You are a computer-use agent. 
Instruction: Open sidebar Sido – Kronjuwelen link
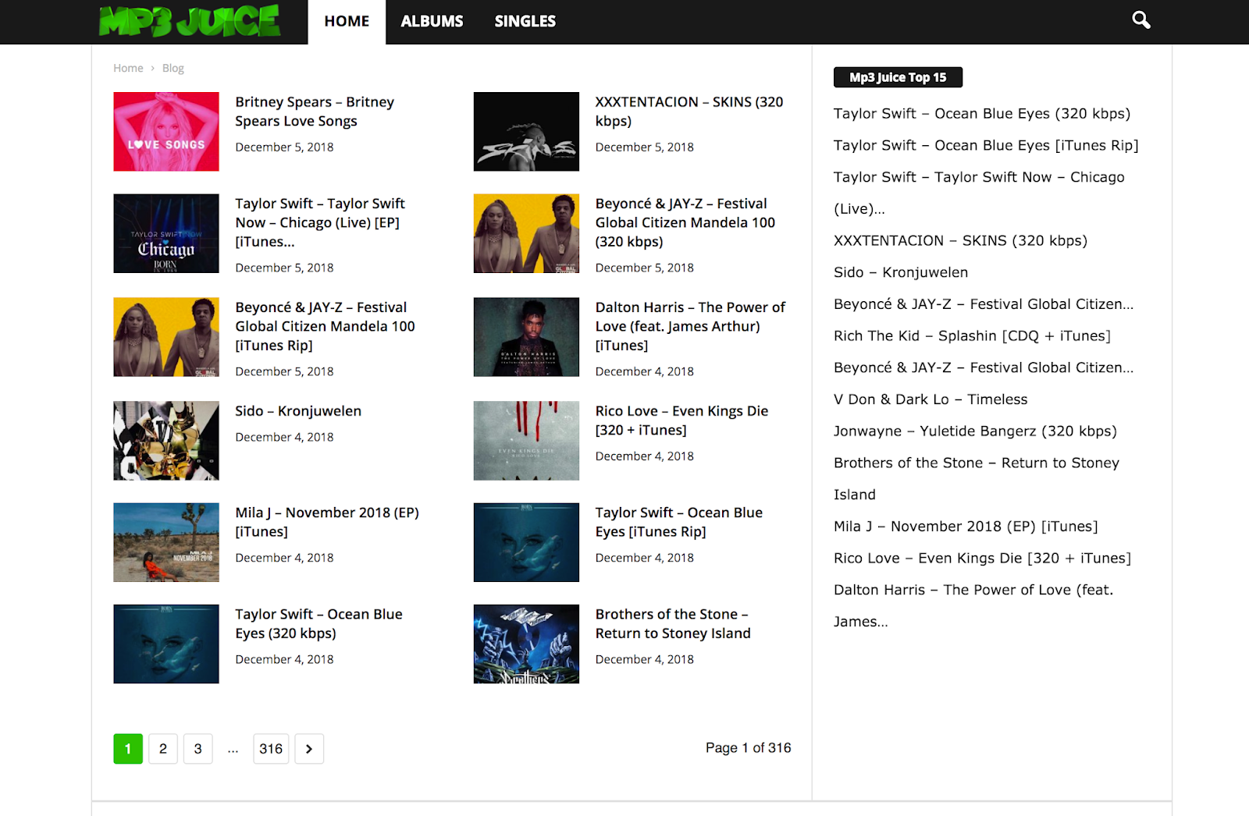(x=901, y=272)
